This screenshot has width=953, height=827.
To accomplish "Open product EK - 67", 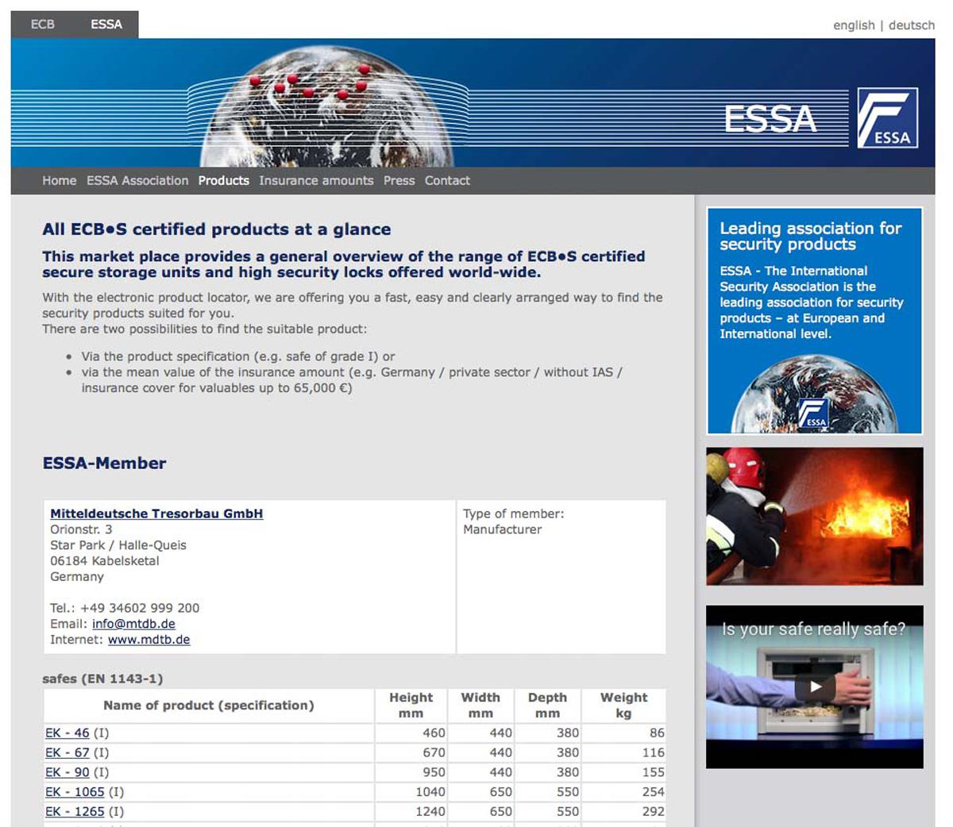I will click(x=68, y=752).
